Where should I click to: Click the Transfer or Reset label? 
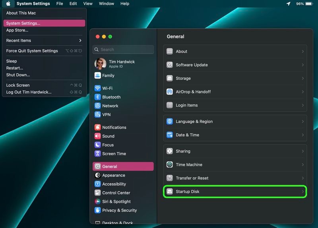(x=192, y=178)
